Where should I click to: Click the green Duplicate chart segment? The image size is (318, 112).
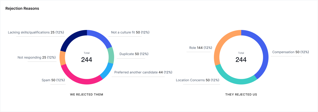[x=110, y=55]
